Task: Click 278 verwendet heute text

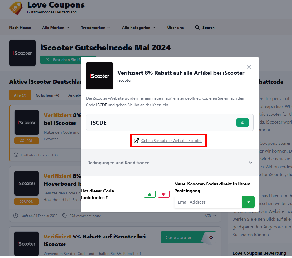Action: click(x=85, y=216)
